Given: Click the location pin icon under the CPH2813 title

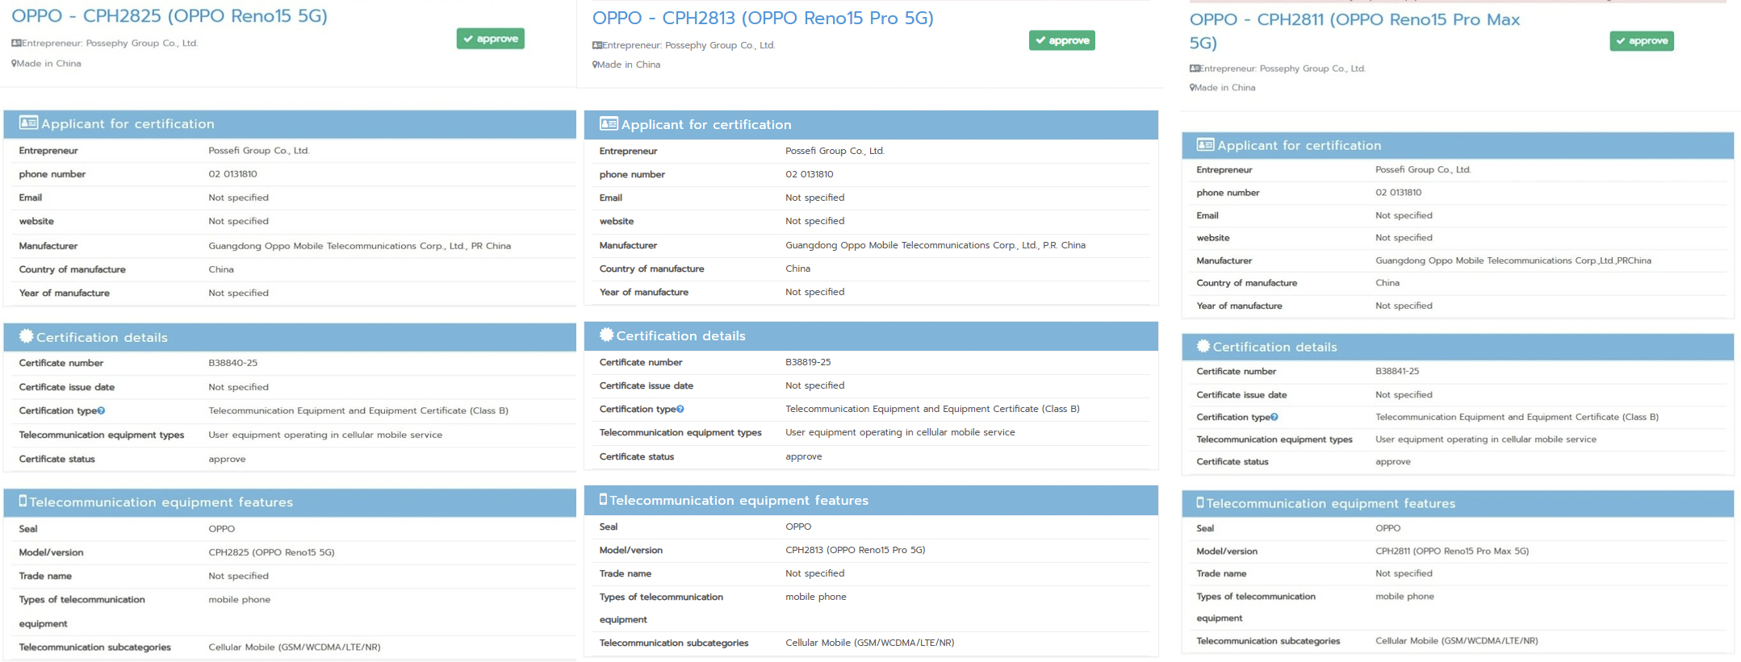Looking at the screenshot, I should click(595, 65).
